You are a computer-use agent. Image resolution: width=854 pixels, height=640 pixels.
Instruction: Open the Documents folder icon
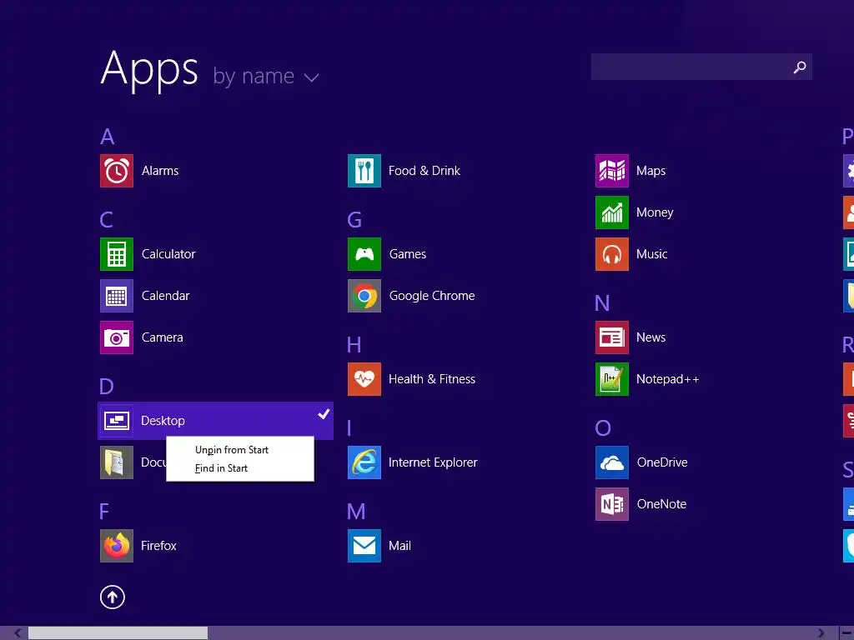117,462
